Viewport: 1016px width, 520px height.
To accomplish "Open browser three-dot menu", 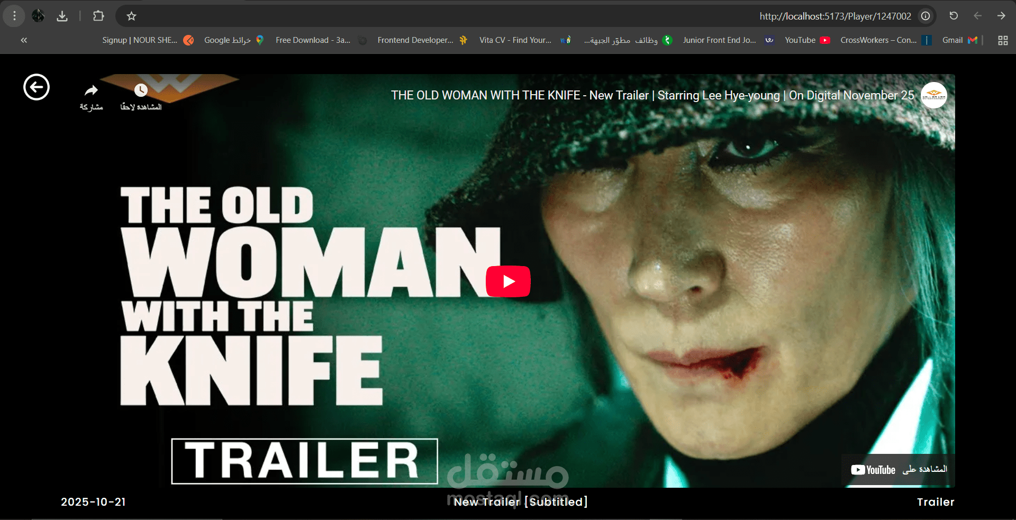I will point(14,16).
